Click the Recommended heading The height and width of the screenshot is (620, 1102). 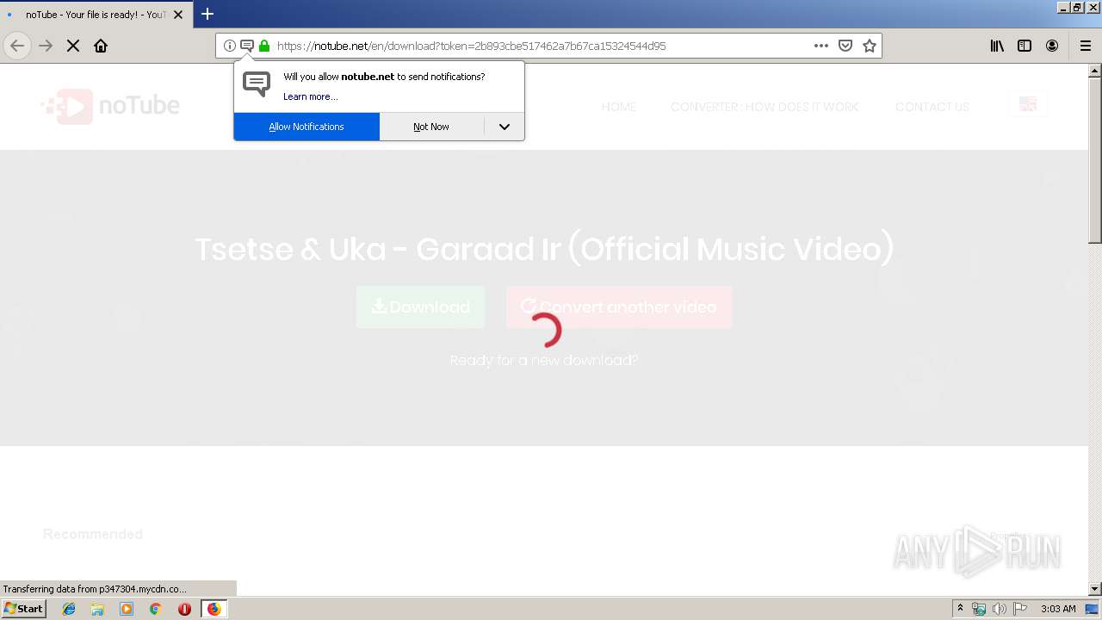pos(93,534)
